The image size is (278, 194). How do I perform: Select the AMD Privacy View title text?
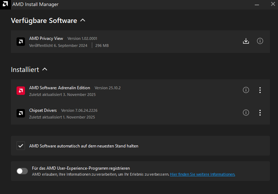46,38
